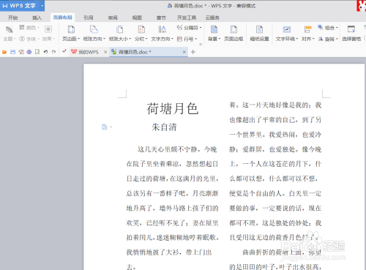Open the theme Colors (颜色) dropdown
The height and width of the screenshot is (270, 366).
29,28
